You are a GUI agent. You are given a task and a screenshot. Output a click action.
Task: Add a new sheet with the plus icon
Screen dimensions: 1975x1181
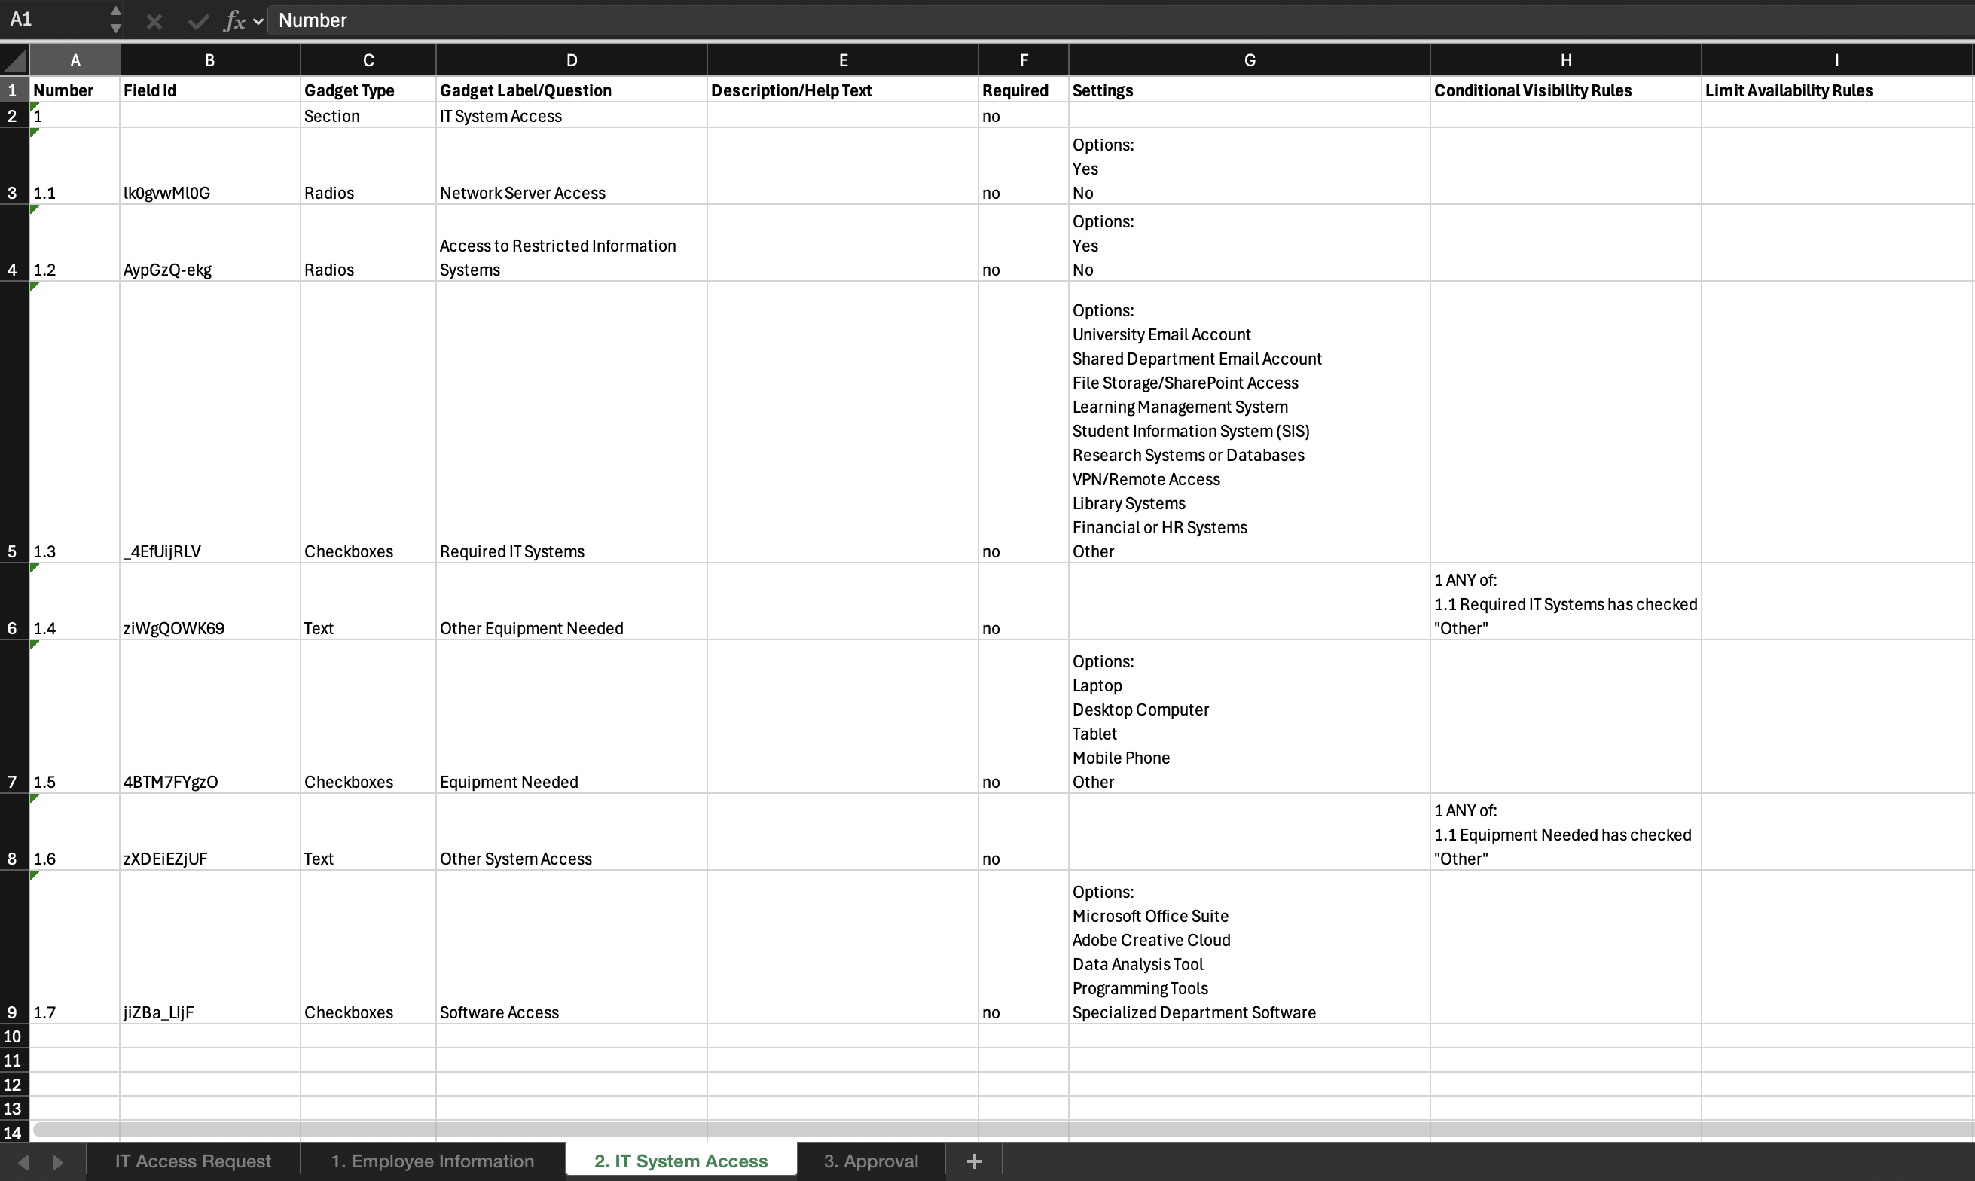974,1161
